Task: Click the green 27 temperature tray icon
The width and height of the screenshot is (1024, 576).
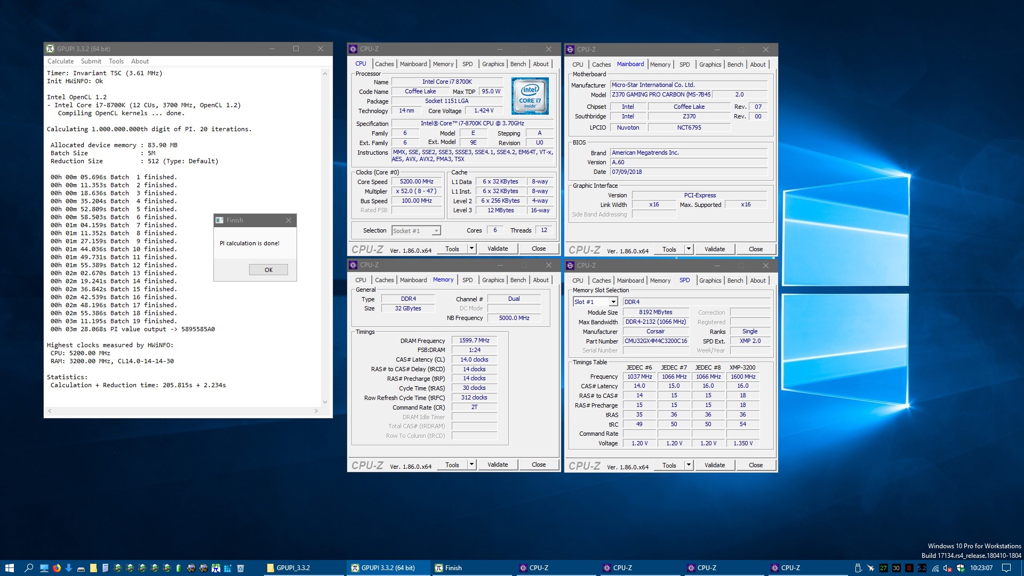Action: [x=884, y=568]
